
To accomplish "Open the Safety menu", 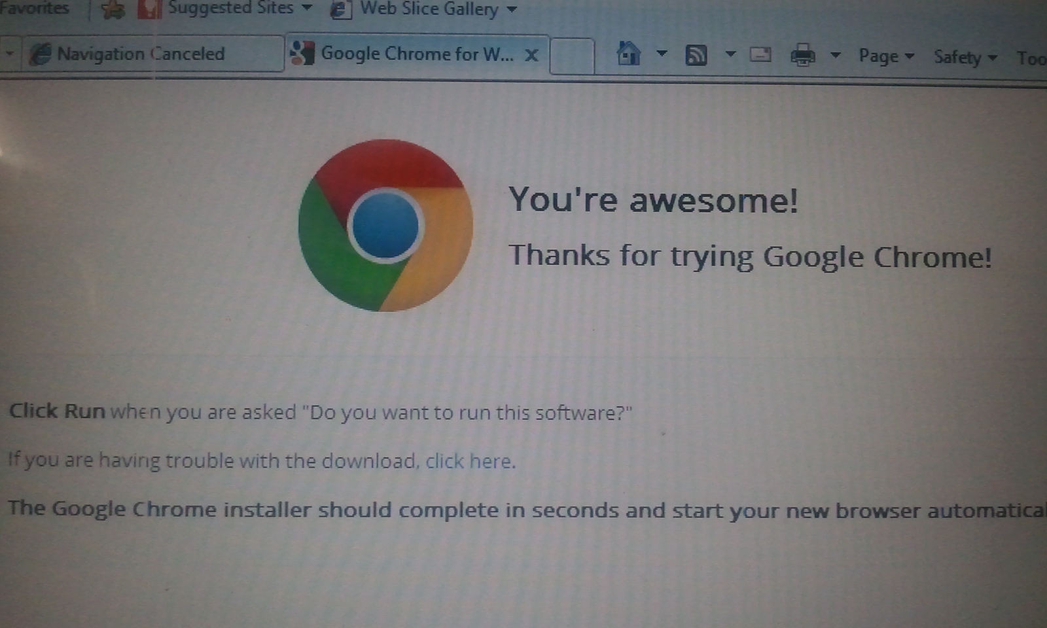I will coord(965,58).
